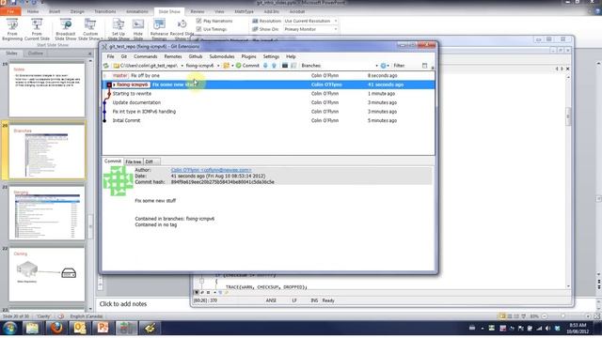The height and width of the screenshot is (338, 602).
Task: Click the edit settings icon next to console
Action: pos(293,66)
